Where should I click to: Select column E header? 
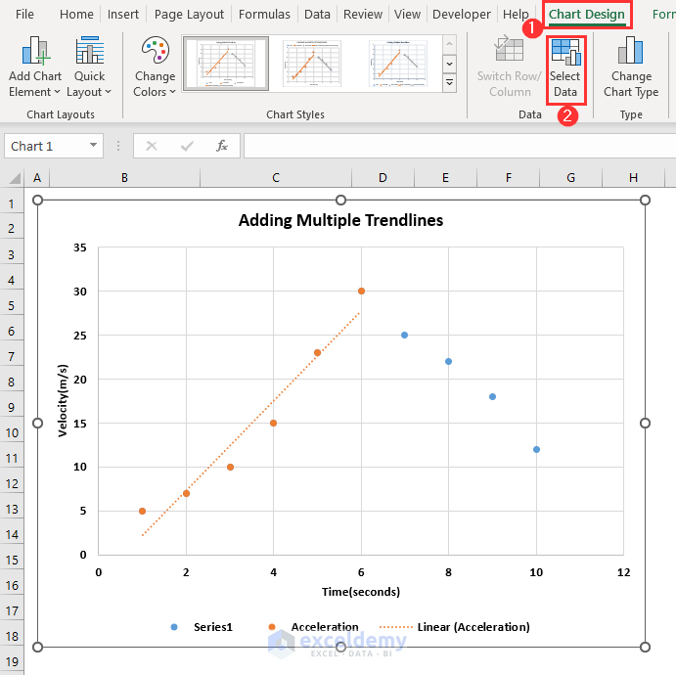[x=445, y=178]
